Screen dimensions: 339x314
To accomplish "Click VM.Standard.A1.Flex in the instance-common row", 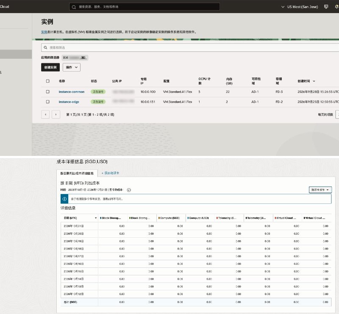I will pyautogui.click(x=178, y=92).
